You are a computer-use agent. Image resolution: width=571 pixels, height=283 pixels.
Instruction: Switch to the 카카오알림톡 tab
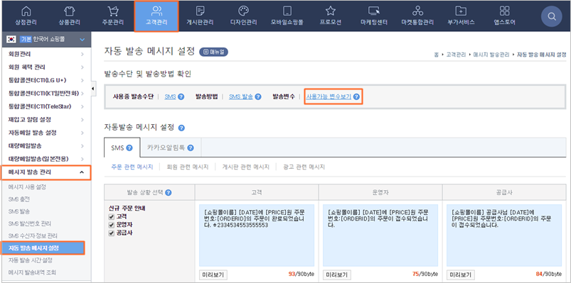click(171, 148)
